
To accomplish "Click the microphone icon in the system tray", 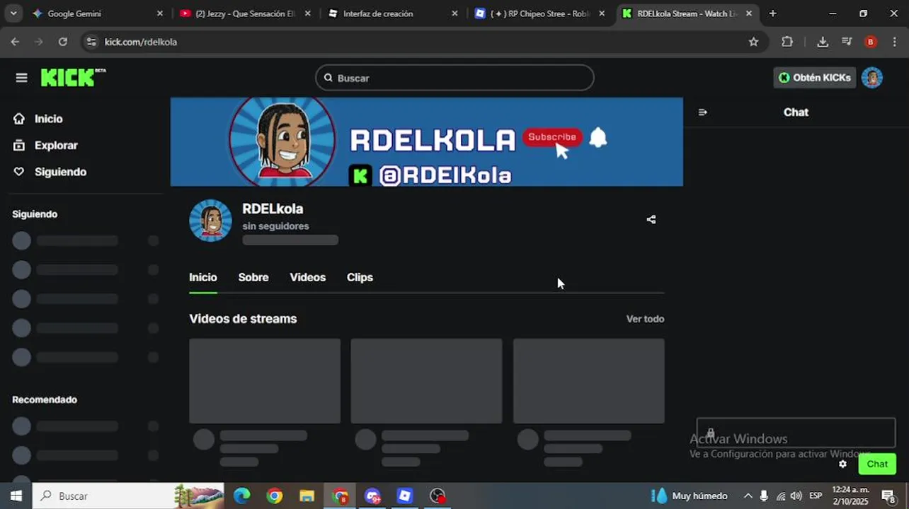I will coord(764,496).
